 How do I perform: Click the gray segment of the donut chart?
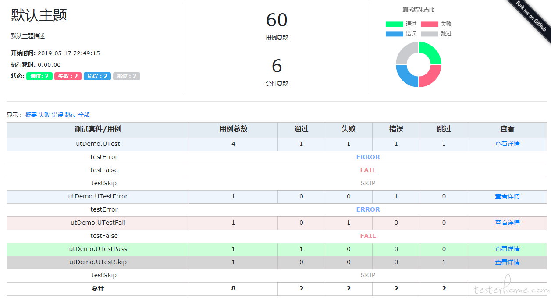(x=406, y=52)
